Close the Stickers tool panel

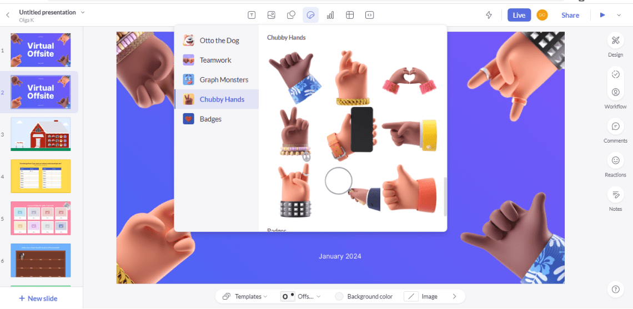310,16
